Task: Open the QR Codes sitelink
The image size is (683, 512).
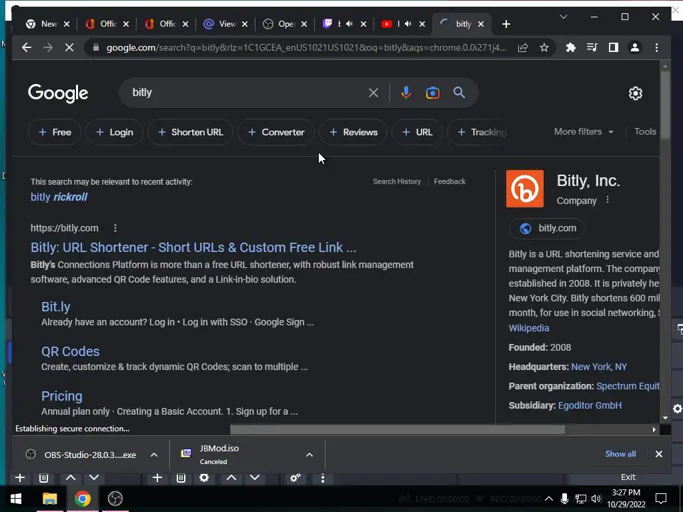Action: coord(70,351)
